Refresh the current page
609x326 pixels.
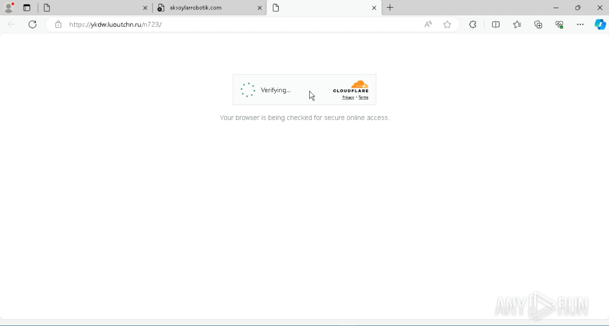pyautogui.click(x=33, y=24)
